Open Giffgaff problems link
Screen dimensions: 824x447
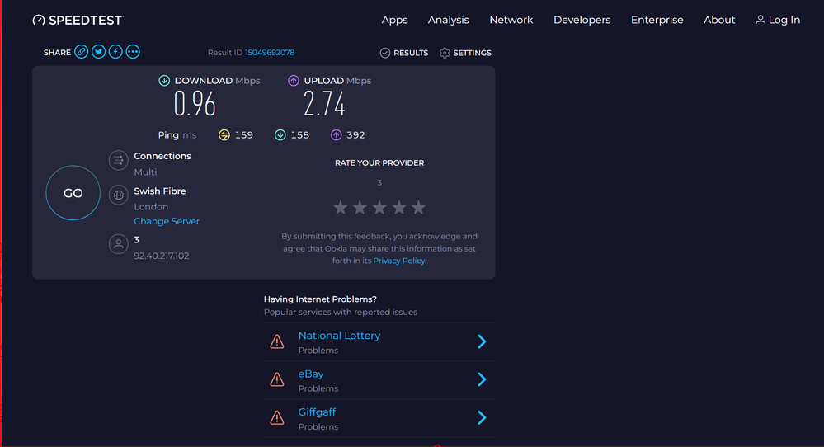point(317,412)
